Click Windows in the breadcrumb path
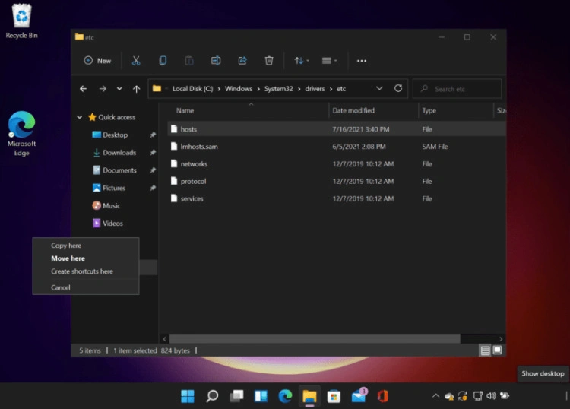Image resolution: width=570 pixels, height=409 pixels. coord(239,89)
